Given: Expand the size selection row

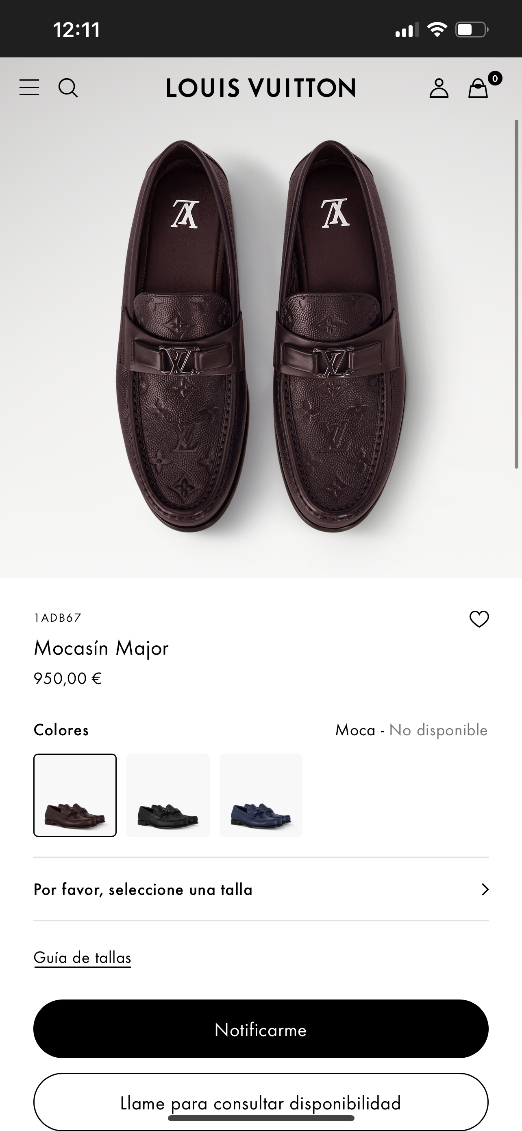Looking at the screenshot, I should [261, 890].
